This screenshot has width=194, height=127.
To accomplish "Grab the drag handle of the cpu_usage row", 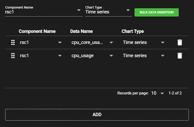I will coord(13,56).
